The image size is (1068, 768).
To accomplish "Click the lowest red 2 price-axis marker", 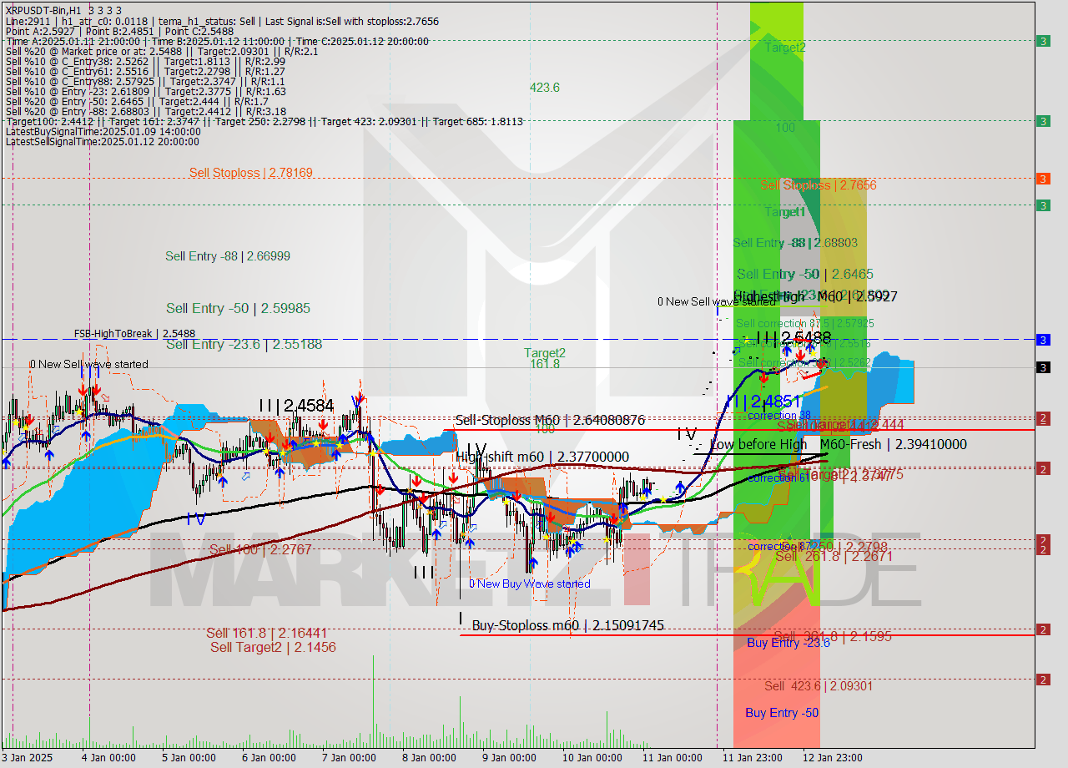I will [x=1043, y=680].
